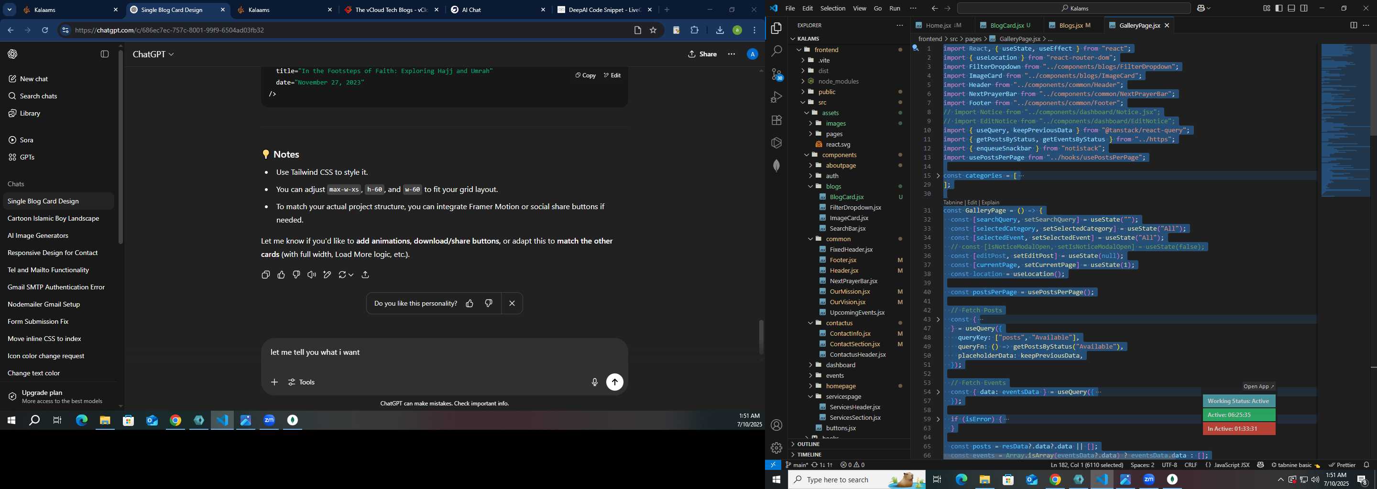Open Accounts icon in VS Code activity bar
1377x489 pixels.
point(776,425)
